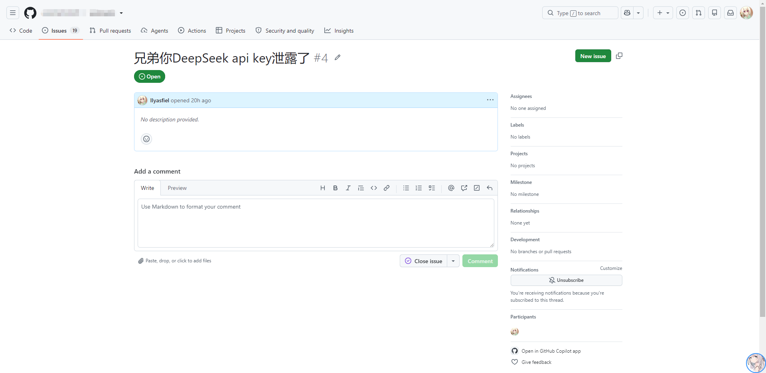This screenshot has width=766, height=373.
Task: Click the New issue button
Action: (x=593, y=56)
